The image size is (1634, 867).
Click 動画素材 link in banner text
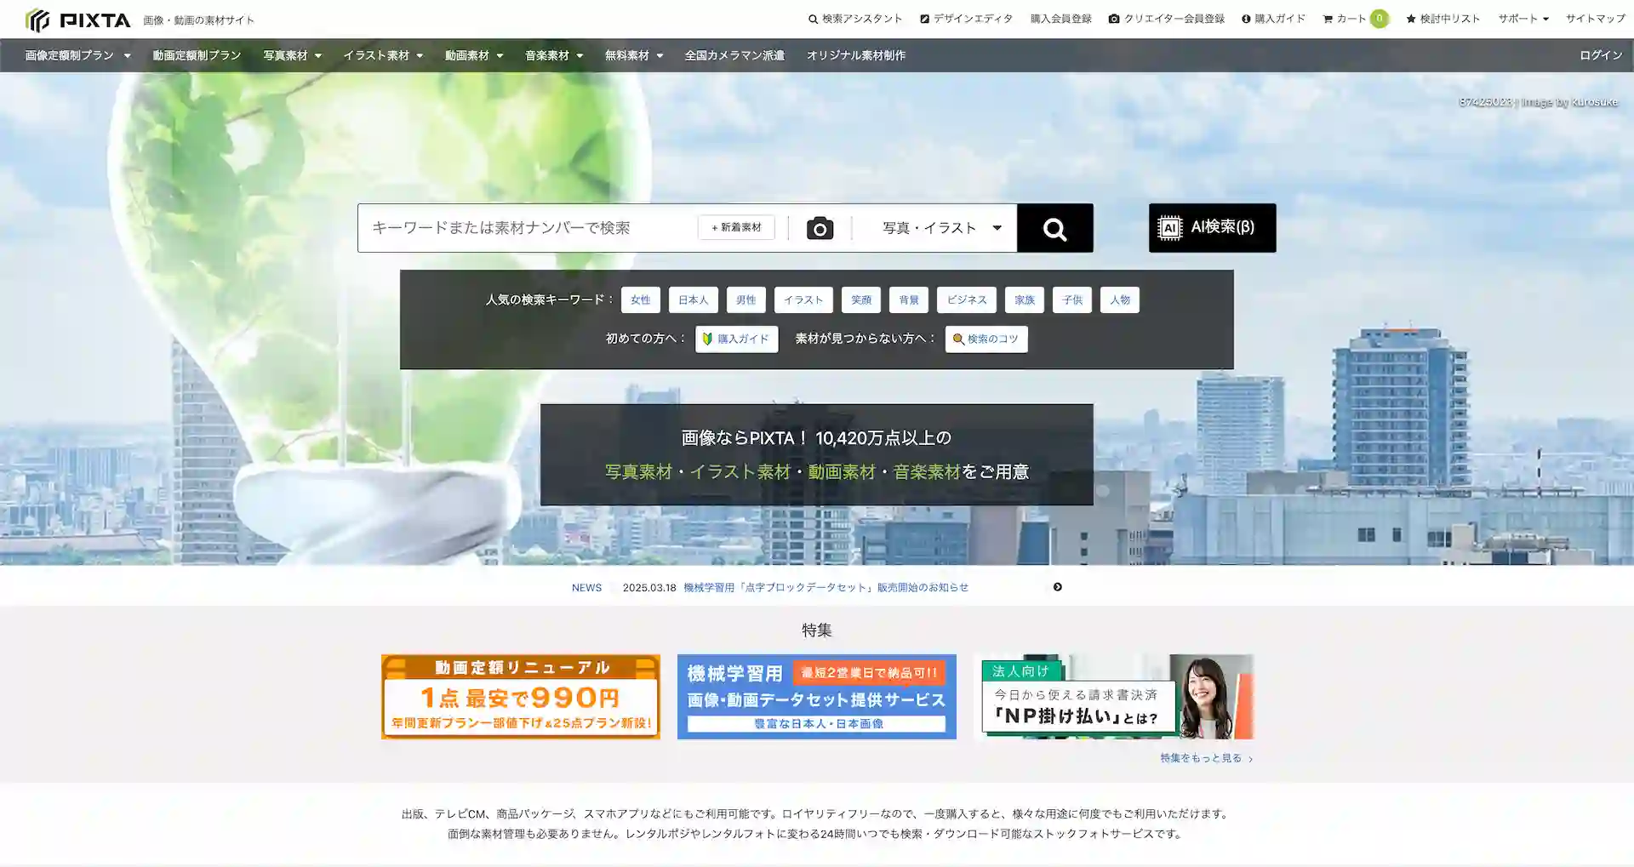pyautogui.click(x=842, y=472)
